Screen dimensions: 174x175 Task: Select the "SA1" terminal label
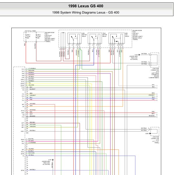click(23, 71)
